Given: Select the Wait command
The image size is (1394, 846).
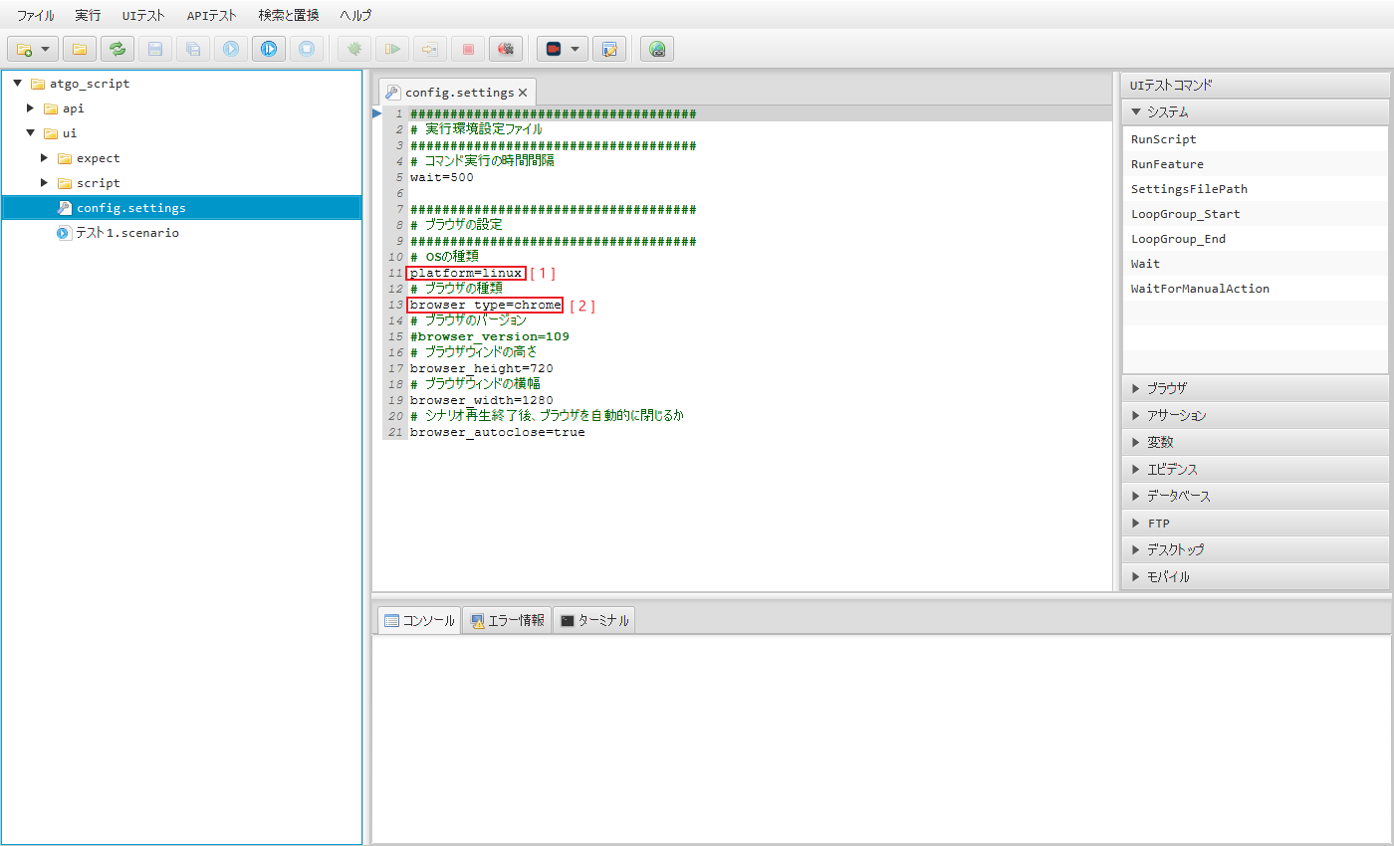Looking at the screenshot, I should (x=1255, y=264).
